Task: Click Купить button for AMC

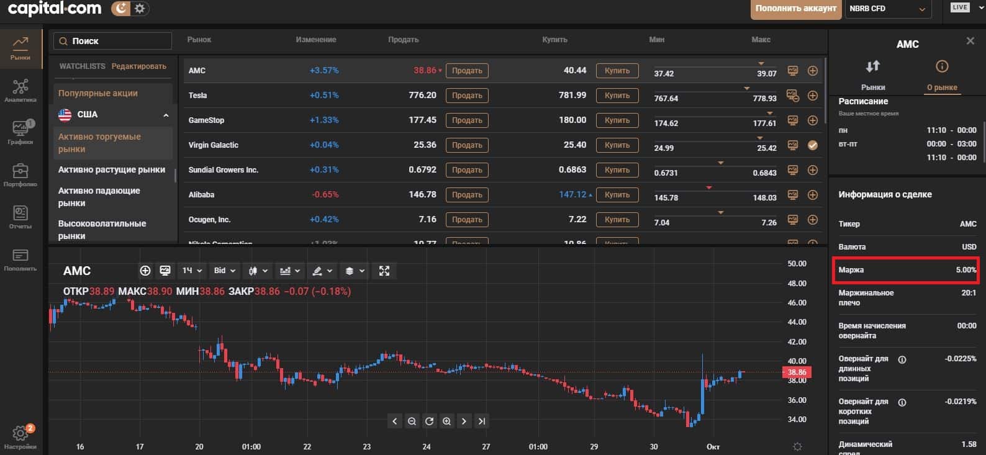Action: (617, 71)
